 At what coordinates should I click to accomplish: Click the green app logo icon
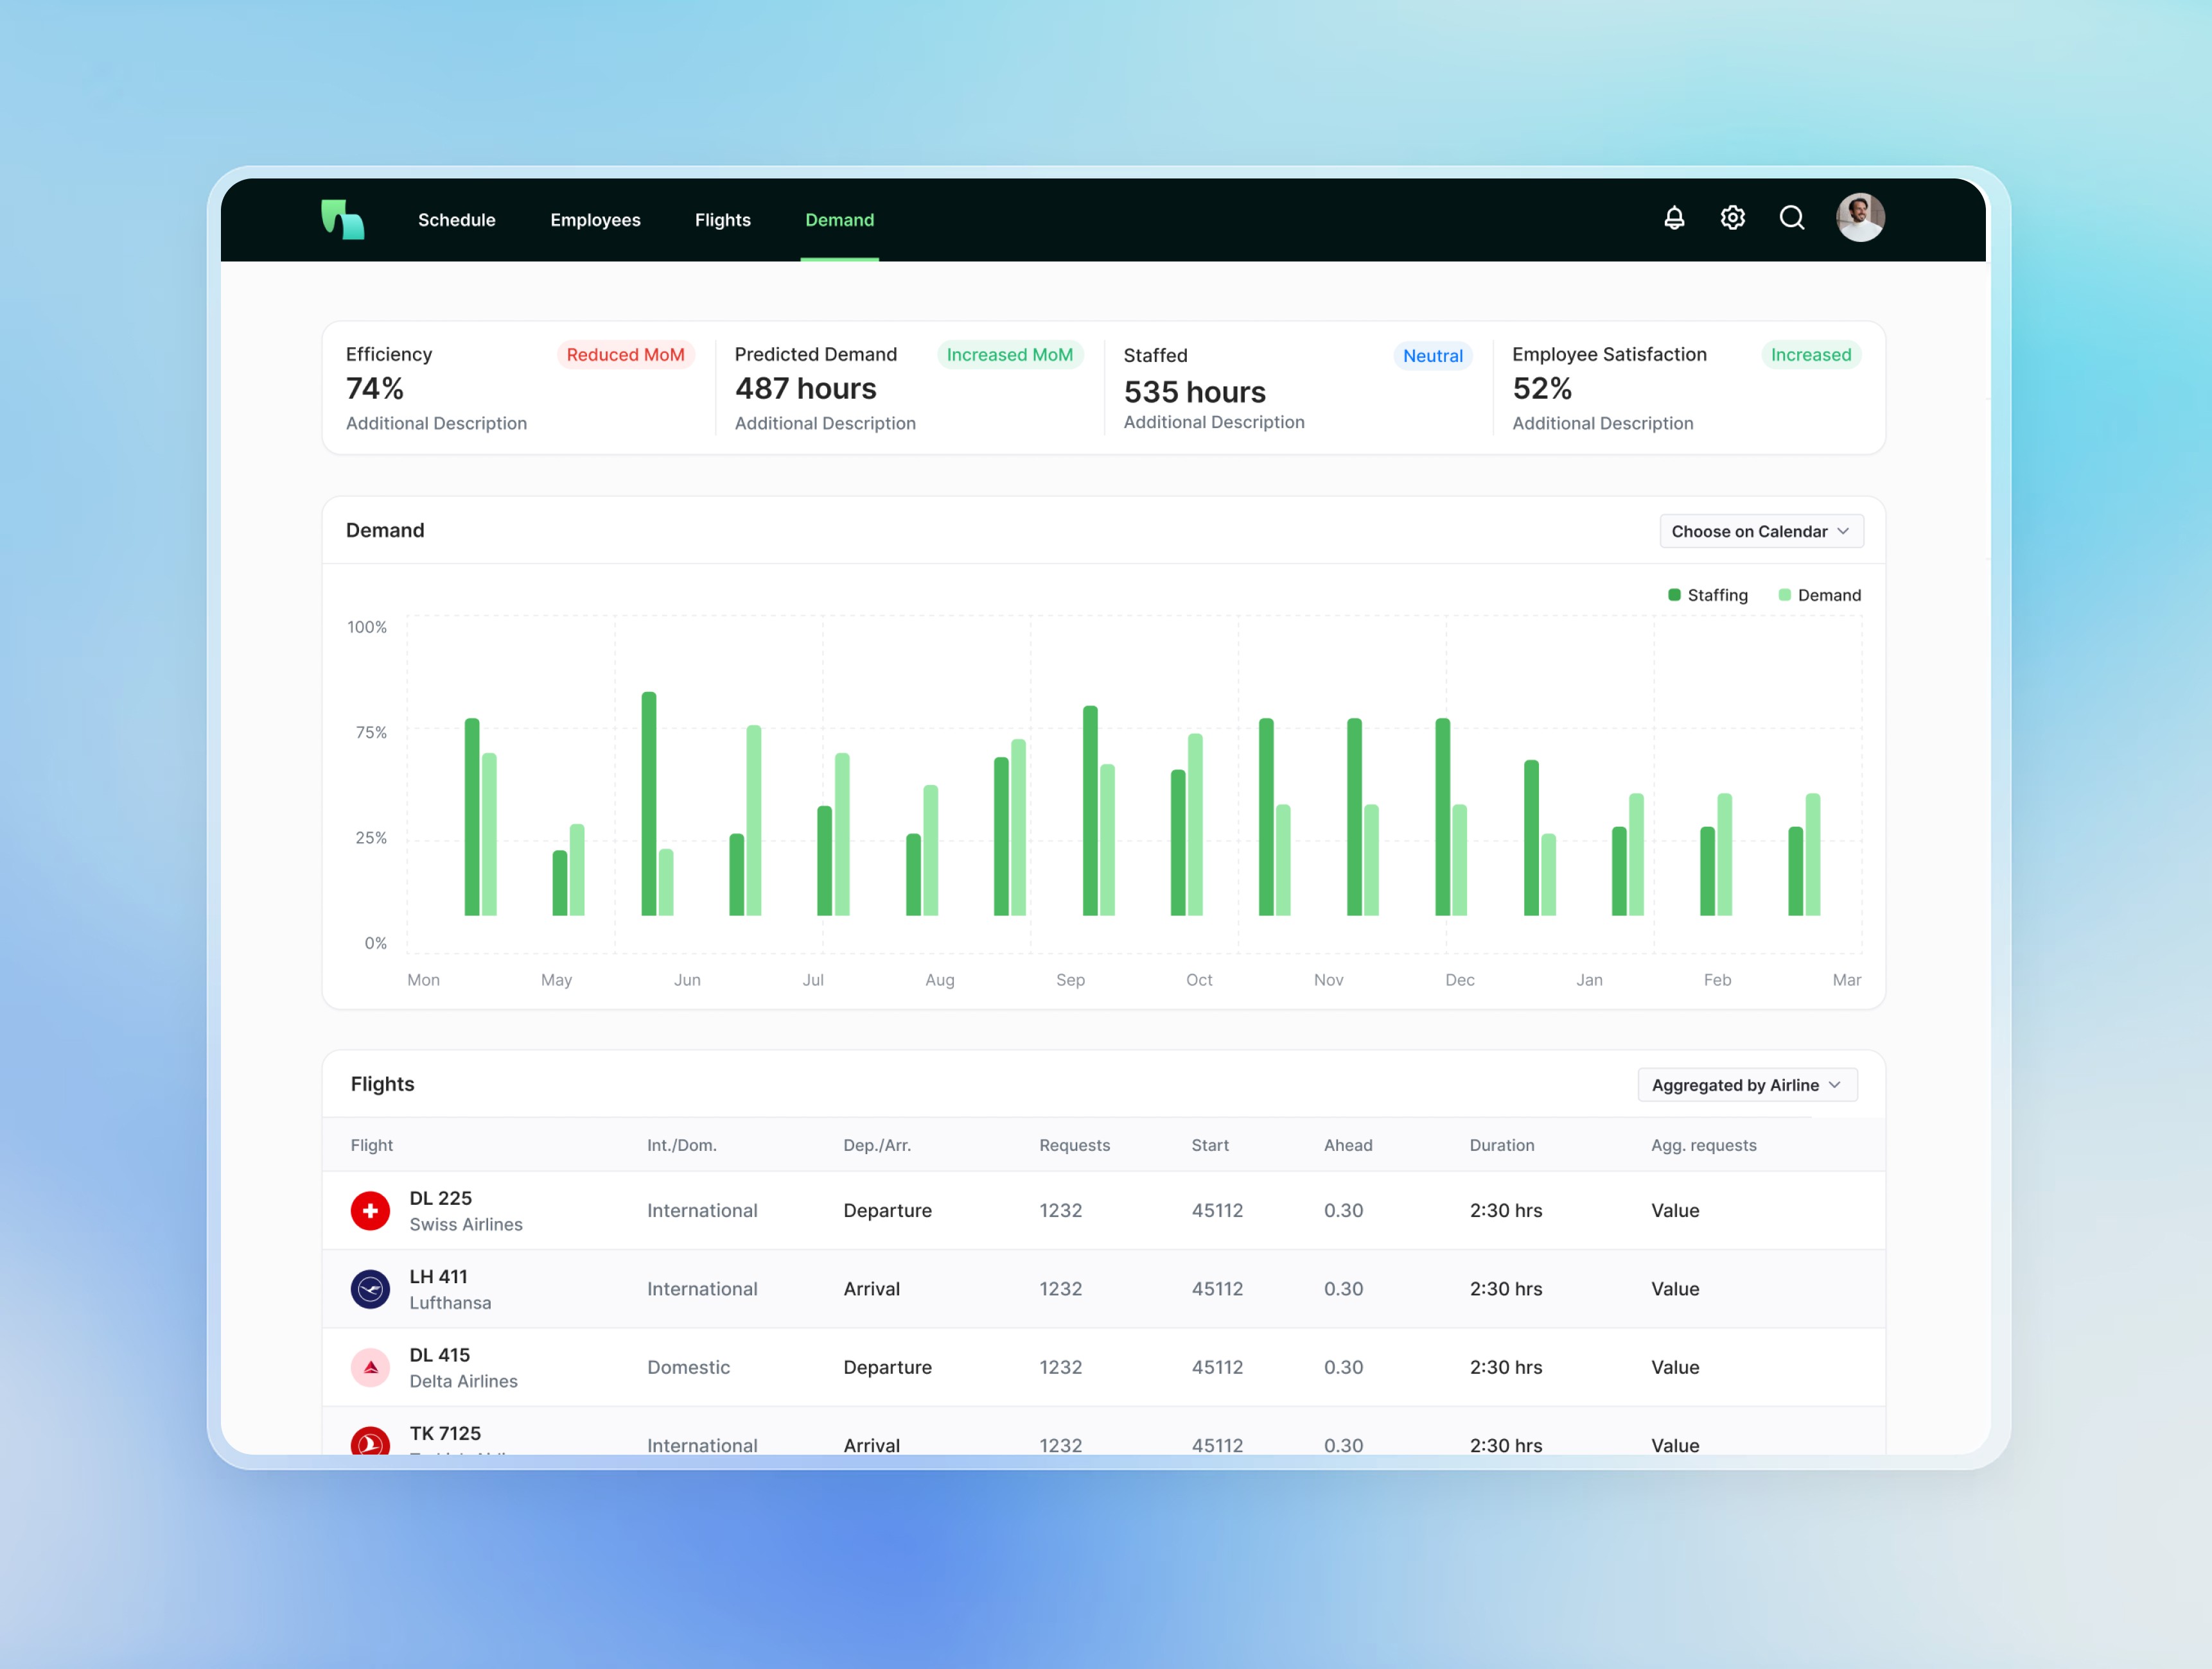pyautogui.click(x=342, y=219)
